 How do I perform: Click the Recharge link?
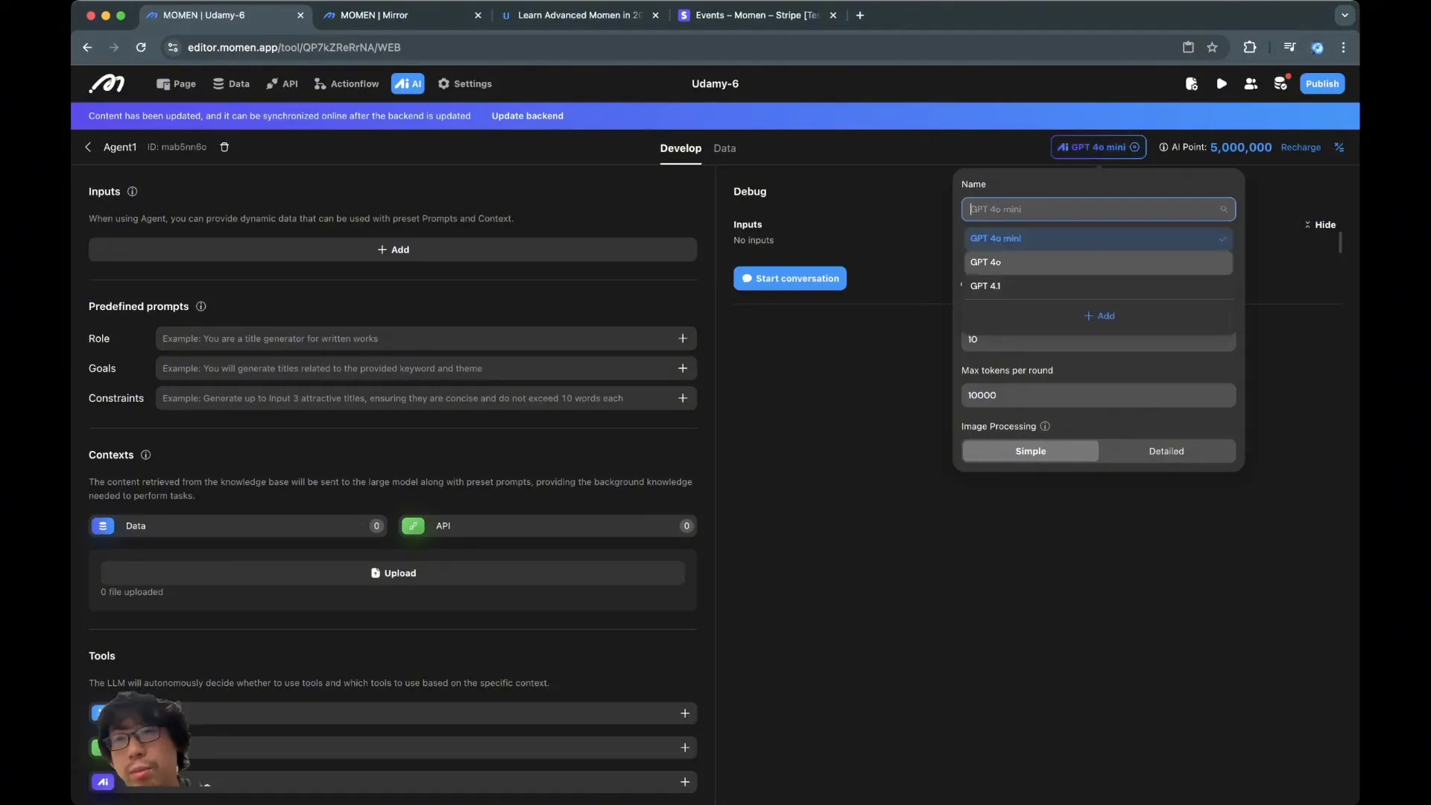click(1301, 148)
